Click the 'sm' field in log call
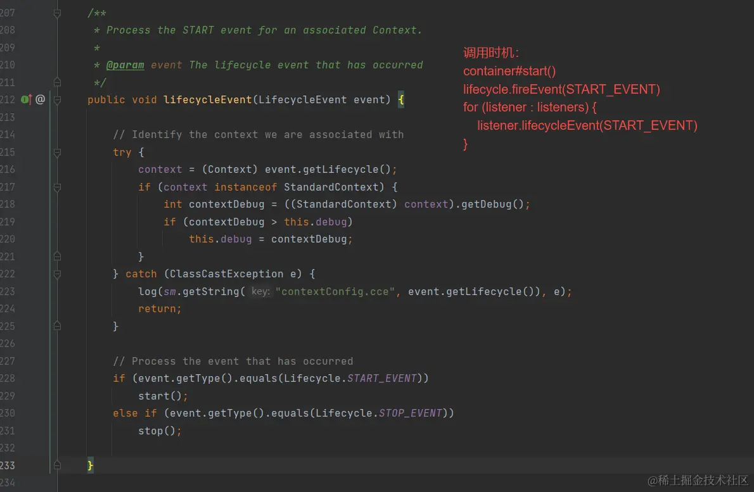Screen dimensions: 754x492 [170, 292]
